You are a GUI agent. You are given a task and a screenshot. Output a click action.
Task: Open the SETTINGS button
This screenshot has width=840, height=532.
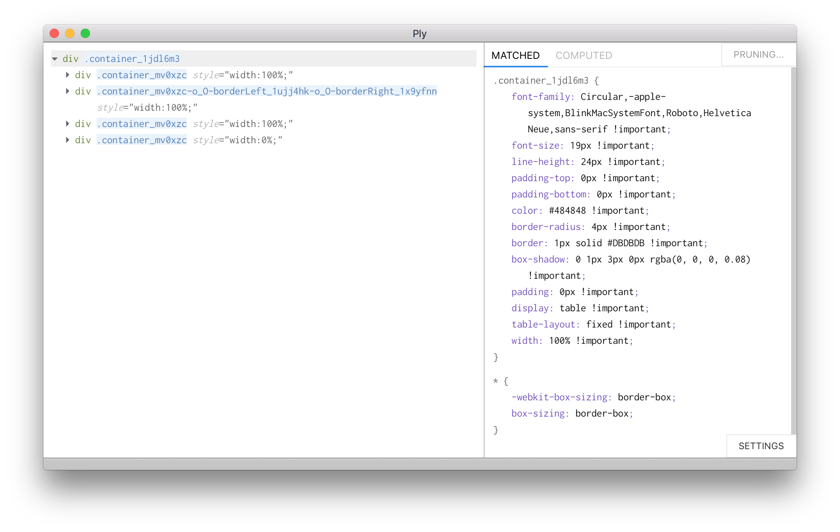click(761, 446)
